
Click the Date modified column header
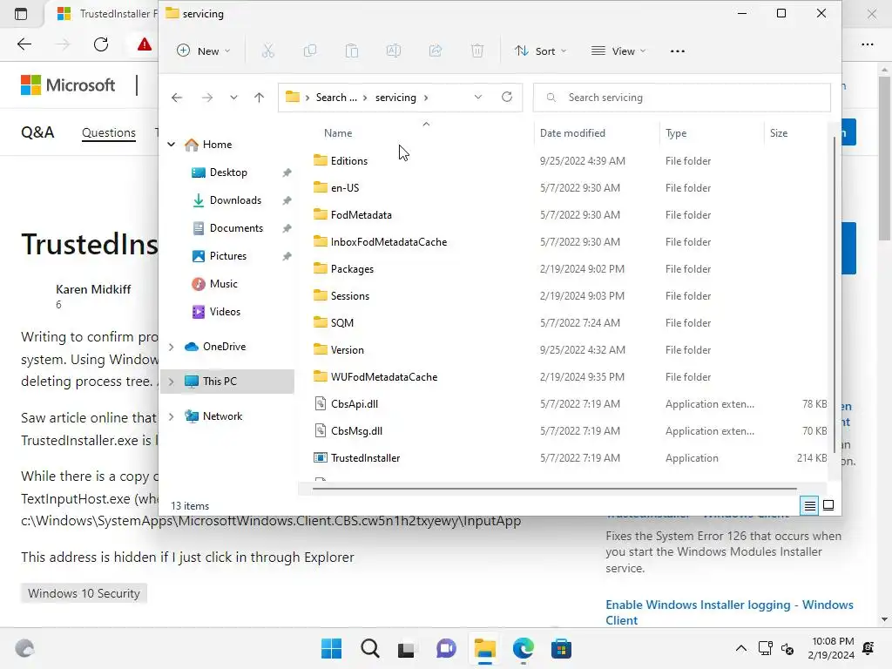point(572,133)
